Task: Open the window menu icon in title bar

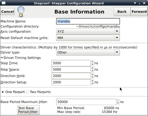Action: pyautogui.click(x=4, y=3)
